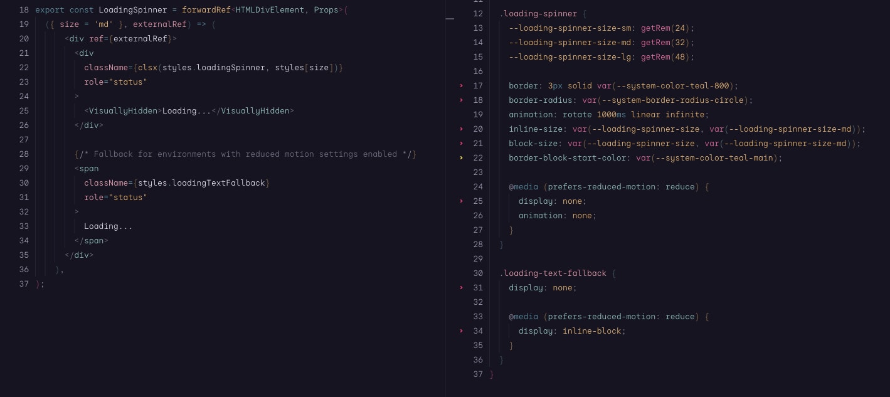Click the getRem(48) function call
Screen dimensions: 890x397
pyautogui.click(x=664, y=56)
